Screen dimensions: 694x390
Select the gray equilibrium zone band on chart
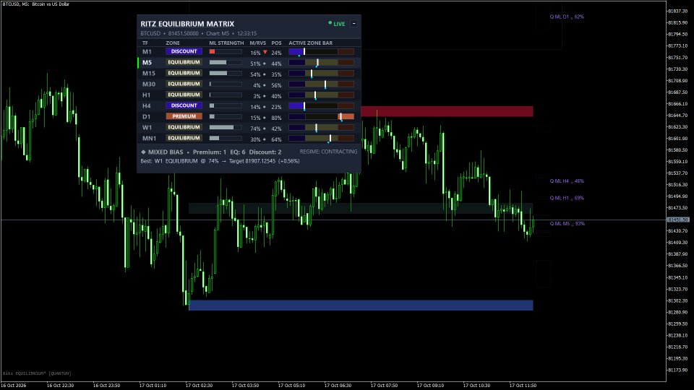(361, 208)
